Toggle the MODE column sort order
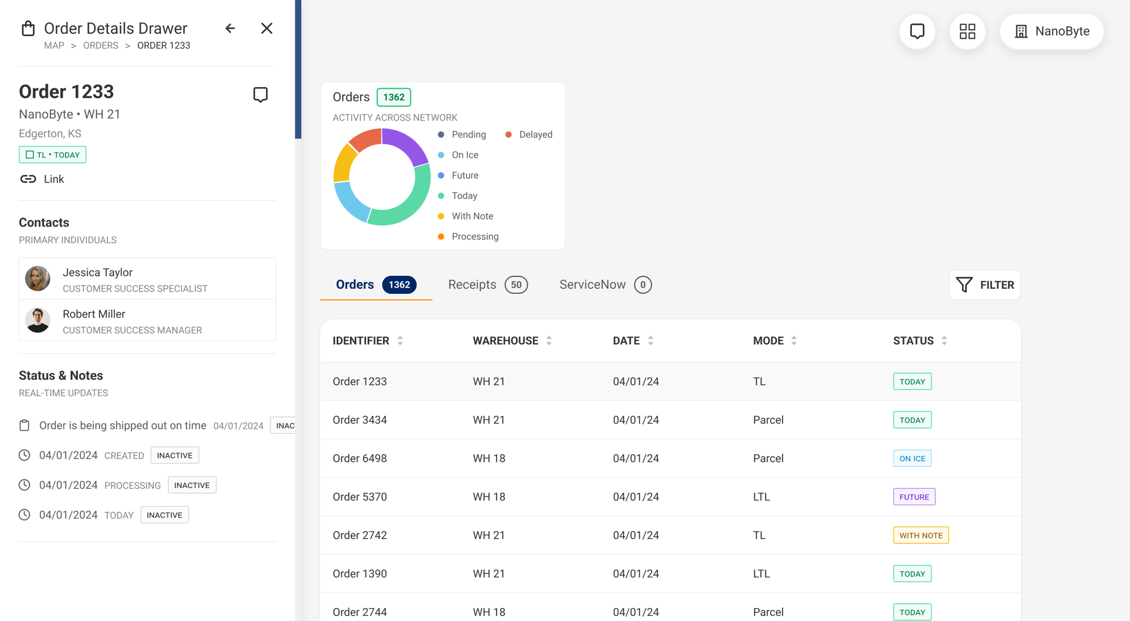1130x621 pixels. click(x=794, y=340)
